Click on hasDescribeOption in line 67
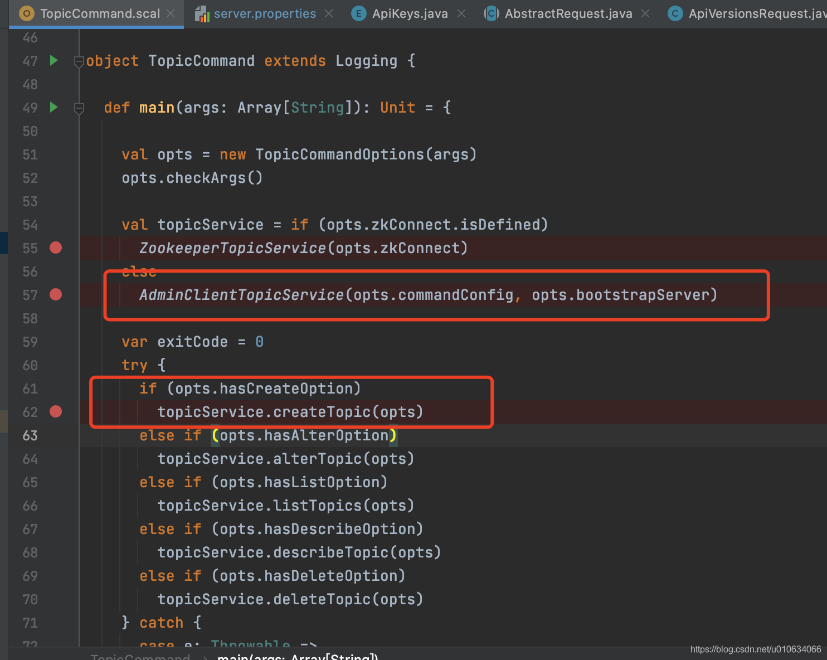 pos(340,529)
